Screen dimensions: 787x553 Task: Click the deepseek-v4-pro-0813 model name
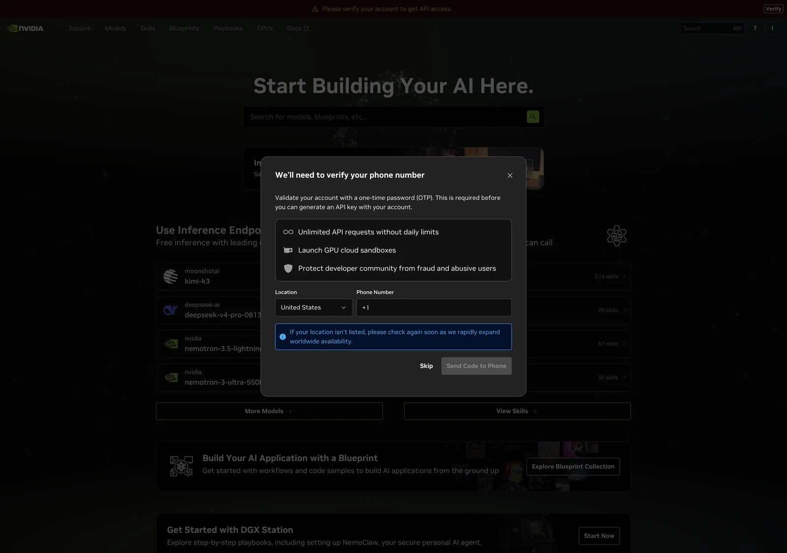click(223, 315)
